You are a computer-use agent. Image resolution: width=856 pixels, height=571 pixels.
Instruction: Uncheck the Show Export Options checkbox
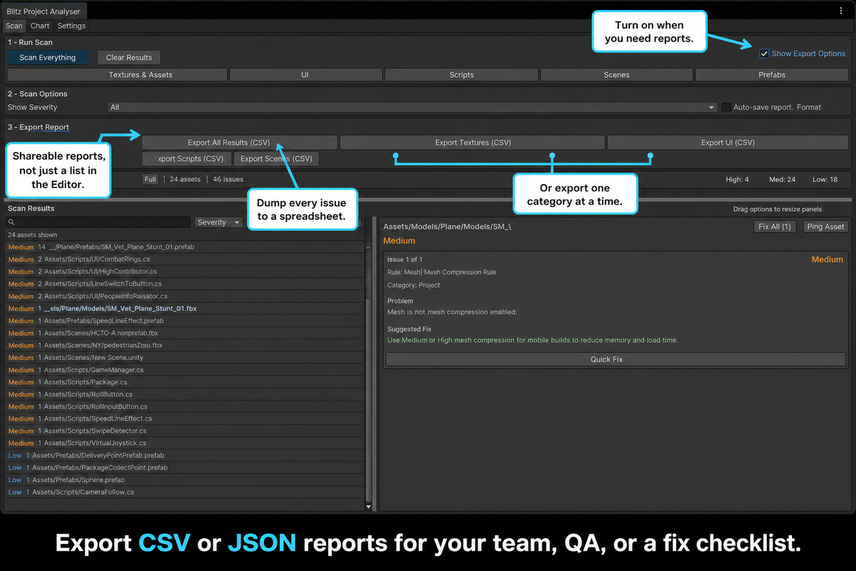pyautogui.click(x=764, y=54)
